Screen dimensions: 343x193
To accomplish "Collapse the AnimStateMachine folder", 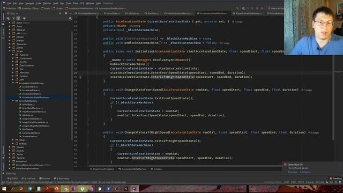I will 13,101.
